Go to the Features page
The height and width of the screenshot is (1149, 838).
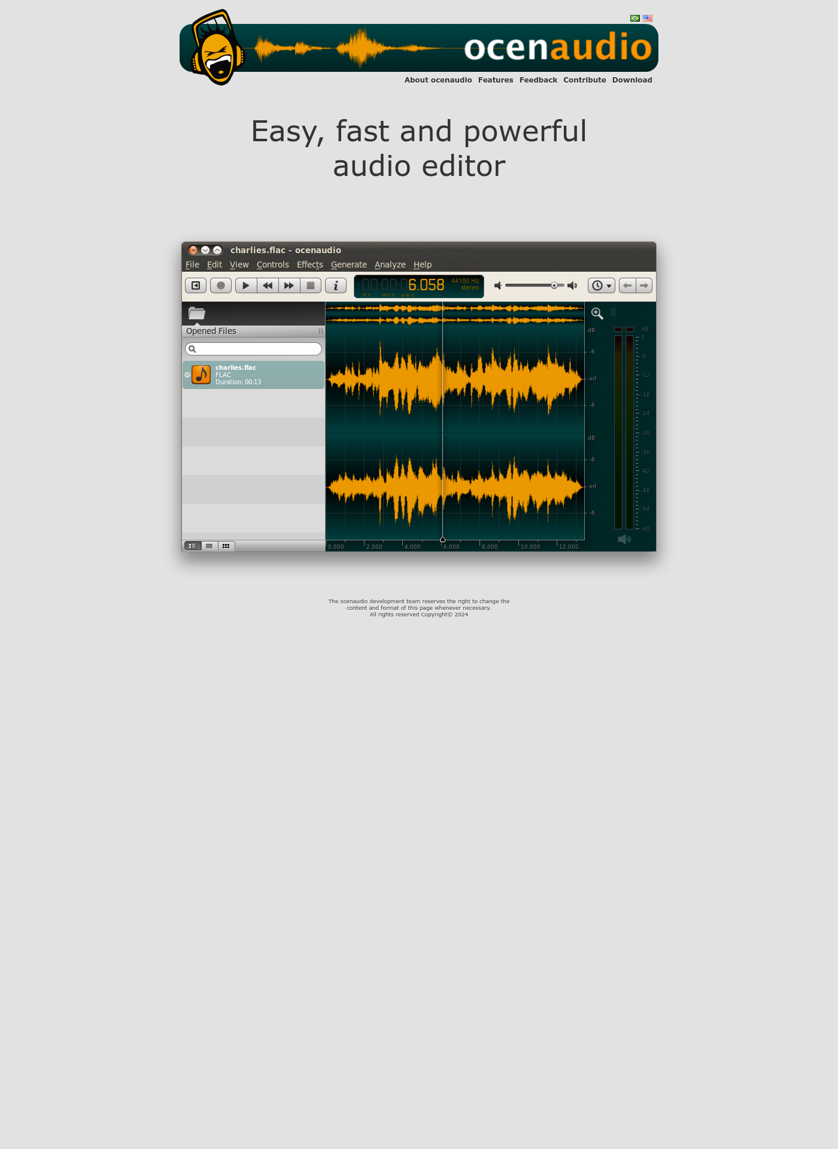pos(496,80)
